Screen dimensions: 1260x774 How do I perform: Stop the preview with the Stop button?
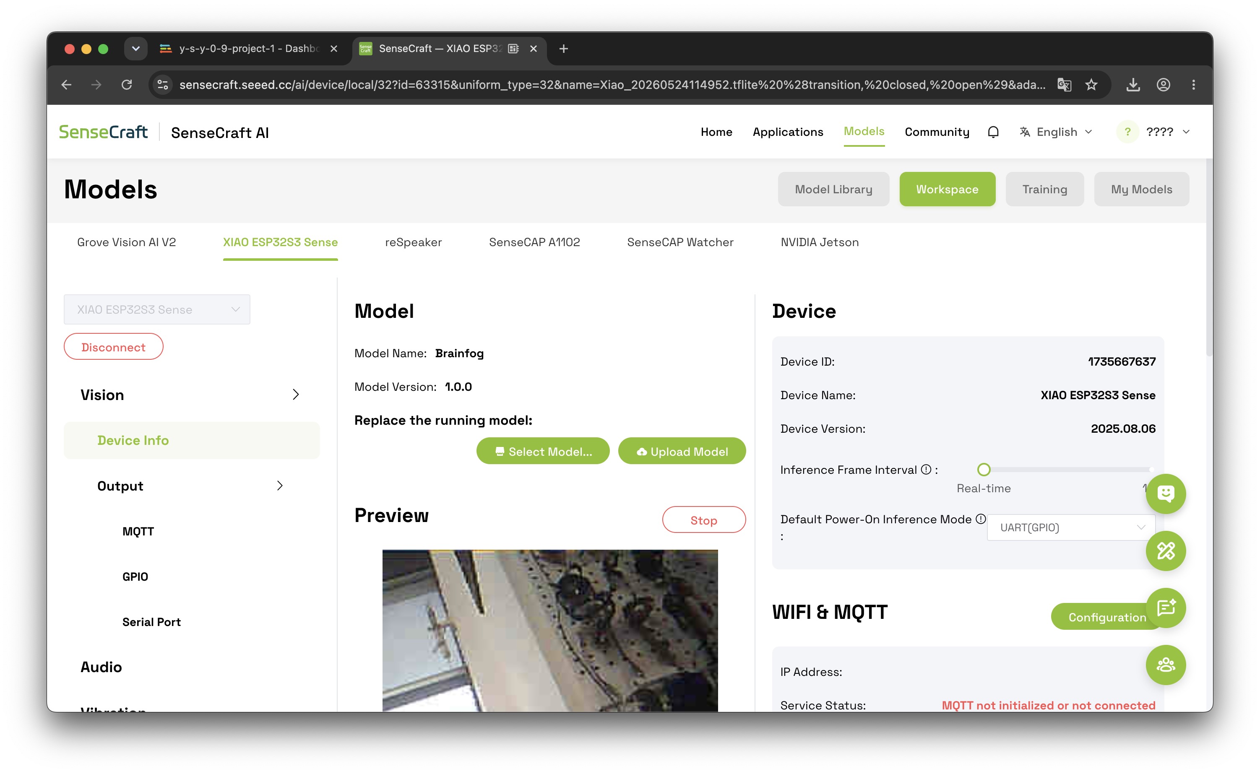coord(703,519)
